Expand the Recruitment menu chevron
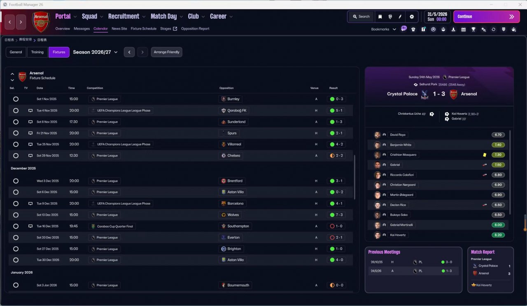 pos(143,17)
